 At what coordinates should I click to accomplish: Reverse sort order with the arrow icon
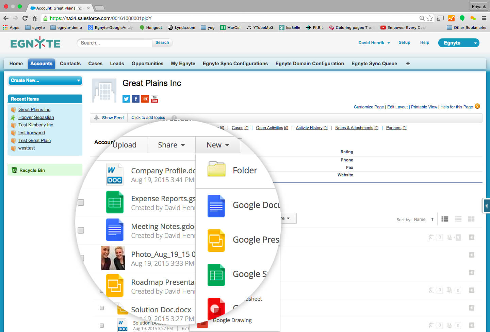tap(432, 220)
